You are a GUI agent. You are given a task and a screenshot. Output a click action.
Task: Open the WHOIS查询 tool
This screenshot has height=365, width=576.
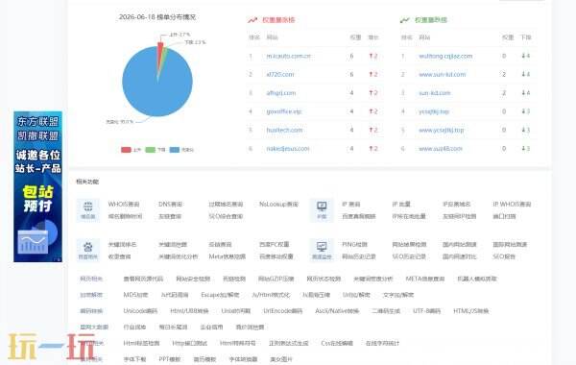124,204
